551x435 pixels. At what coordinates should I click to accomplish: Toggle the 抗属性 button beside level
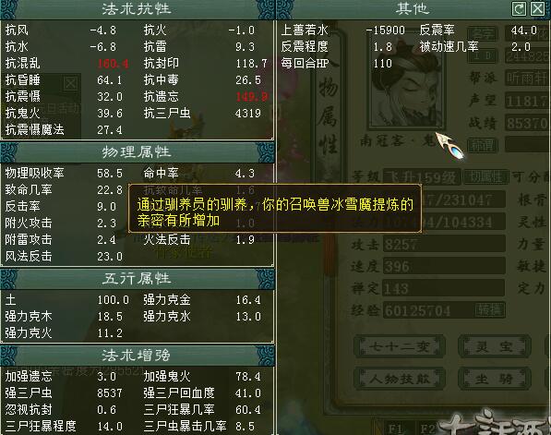[486, 177]
